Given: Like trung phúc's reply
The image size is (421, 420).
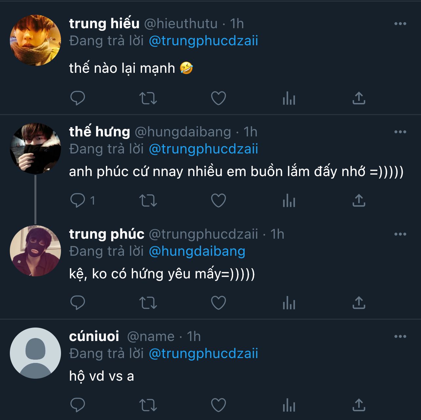Looking at the screenshot, I should tap(218, 303).
